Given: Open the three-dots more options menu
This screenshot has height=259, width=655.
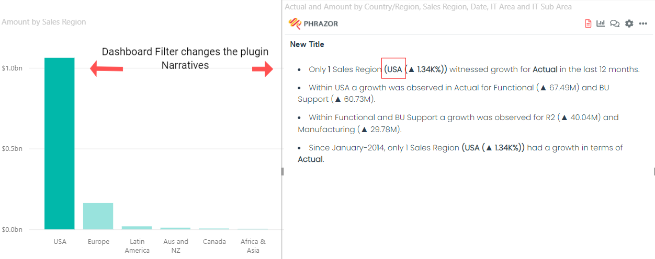Looking at the screenshot, I should [643, 23].
